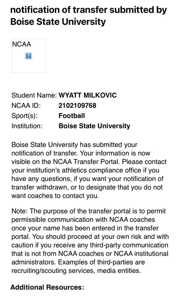Click the words NCAA Transfer Portal in body
The height and width of the screenshot is (296, 182).
[x=87, y=162]
